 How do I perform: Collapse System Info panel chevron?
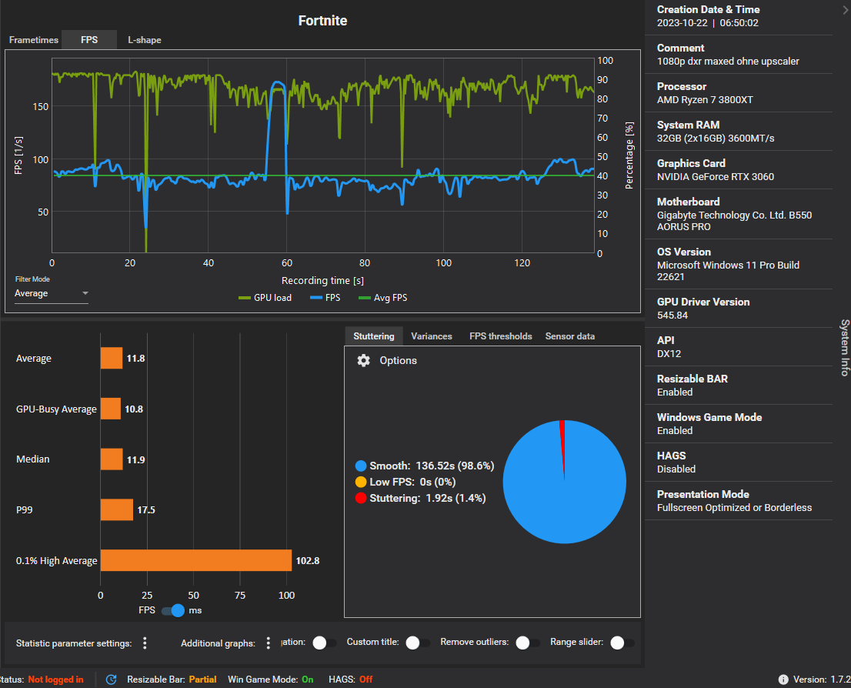[845, 10]
